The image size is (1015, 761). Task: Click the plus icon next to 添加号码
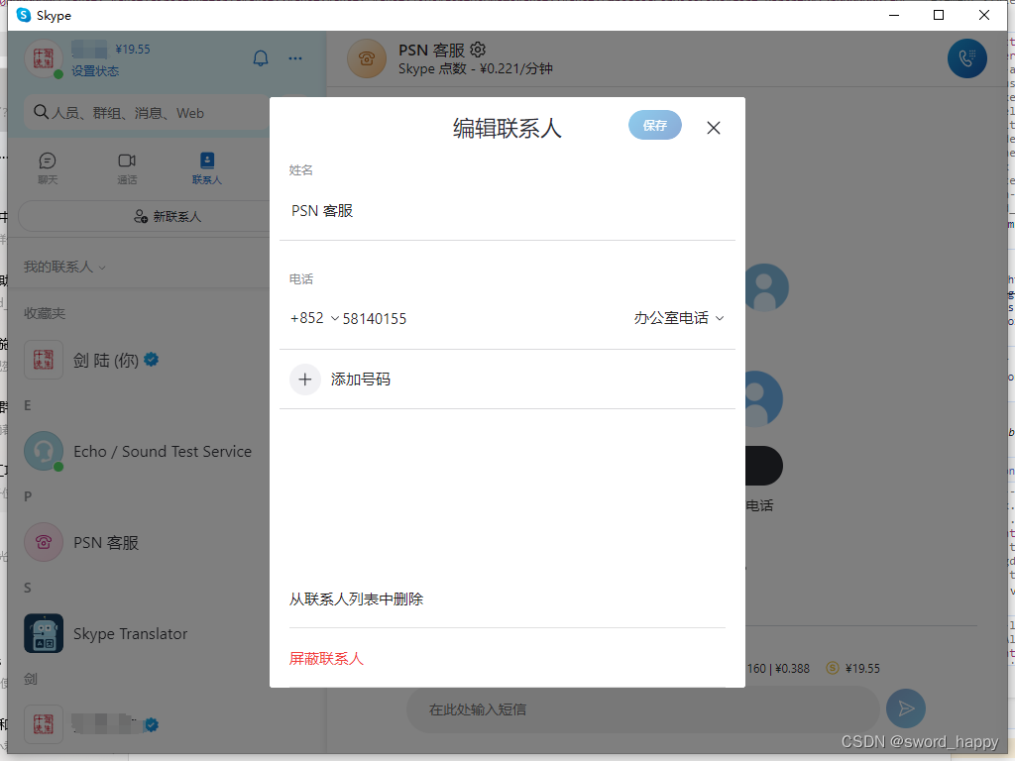[305, 380]
